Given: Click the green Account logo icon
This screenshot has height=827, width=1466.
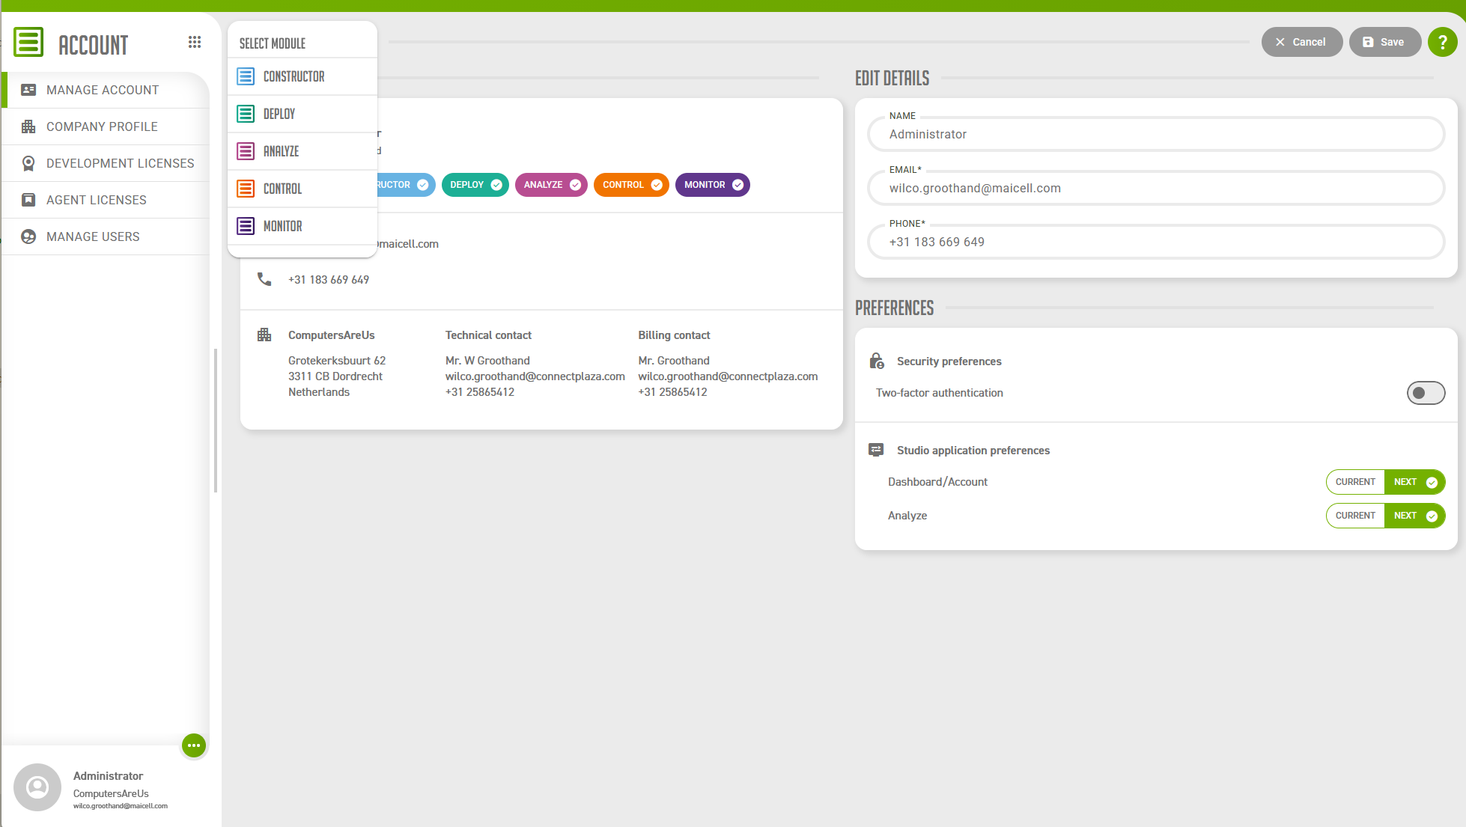Looking at the screenshot, I should (28, 43).
